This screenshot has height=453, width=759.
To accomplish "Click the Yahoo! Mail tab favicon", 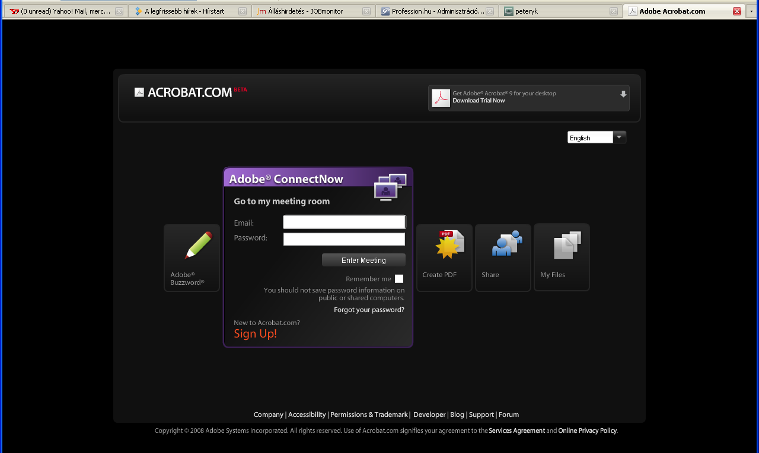I will coord(15,11).
